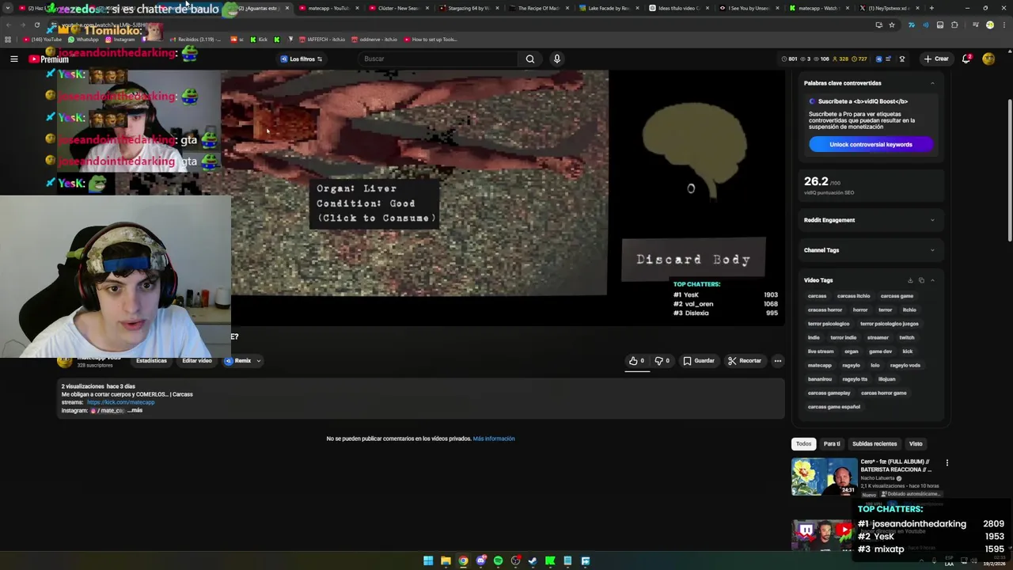Collapse the Video Tags section
The height and width of the screenshot is (570, 1013).
[932, 280]
